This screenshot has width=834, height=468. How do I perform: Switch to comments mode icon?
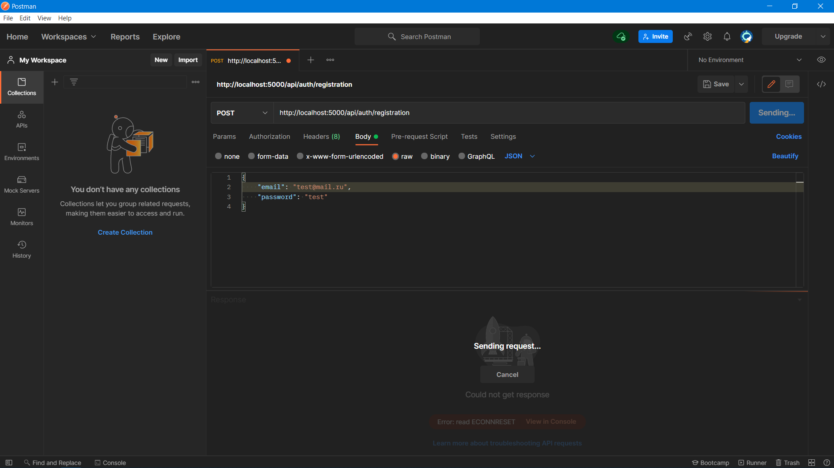coord(790,84)
